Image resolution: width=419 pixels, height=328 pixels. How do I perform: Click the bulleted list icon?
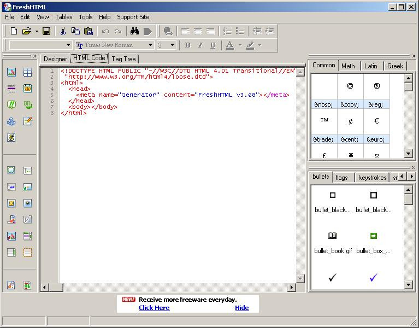click(240, 31)
